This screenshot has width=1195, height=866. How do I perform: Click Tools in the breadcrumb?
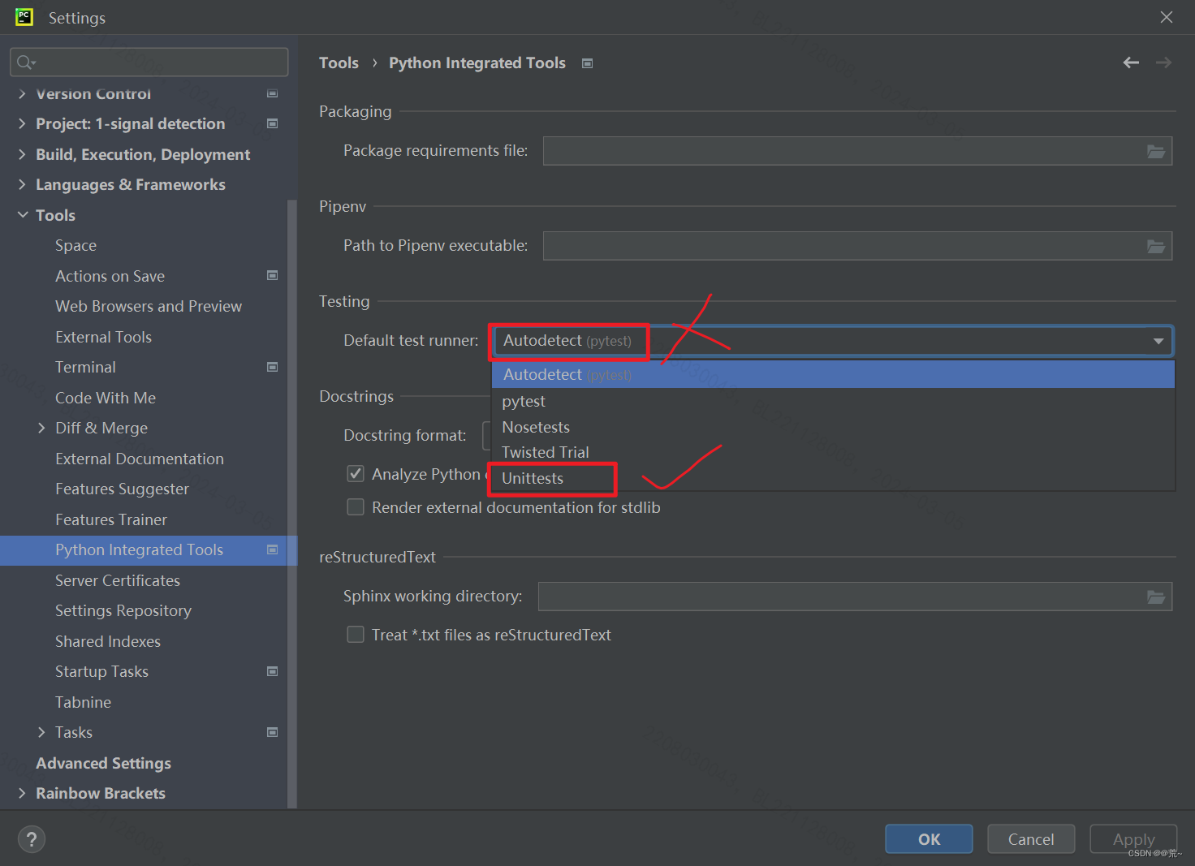[339, 62]
